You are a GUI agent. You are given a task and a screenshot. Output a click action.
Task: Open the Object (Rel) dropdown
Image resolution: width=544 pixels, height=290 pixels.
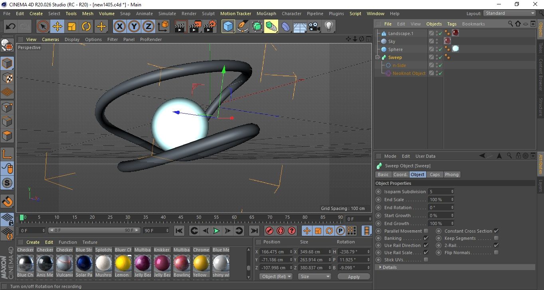click(276, 276)
